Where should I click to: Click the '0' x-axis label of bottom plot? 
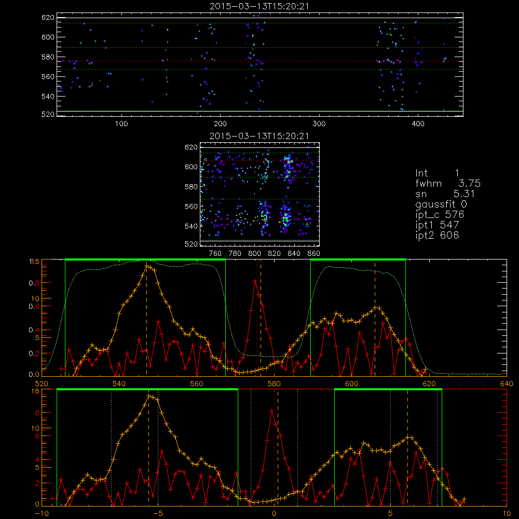(274, 514)
